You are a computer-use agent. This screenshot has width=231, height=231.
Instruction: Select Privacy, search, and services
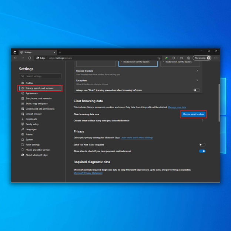click(40, 88)
